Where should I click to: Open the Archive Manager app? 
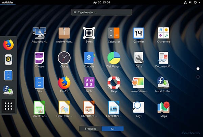(x=64, y=33)
